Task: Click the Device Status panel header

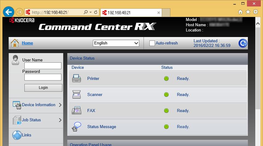Action: pyautogui.click(x=157, y=59)
